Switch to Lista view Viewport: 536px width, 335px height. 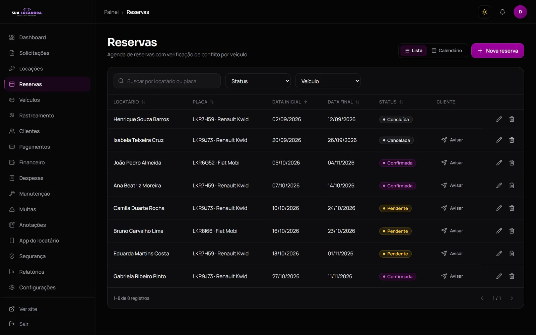[413, 51]
